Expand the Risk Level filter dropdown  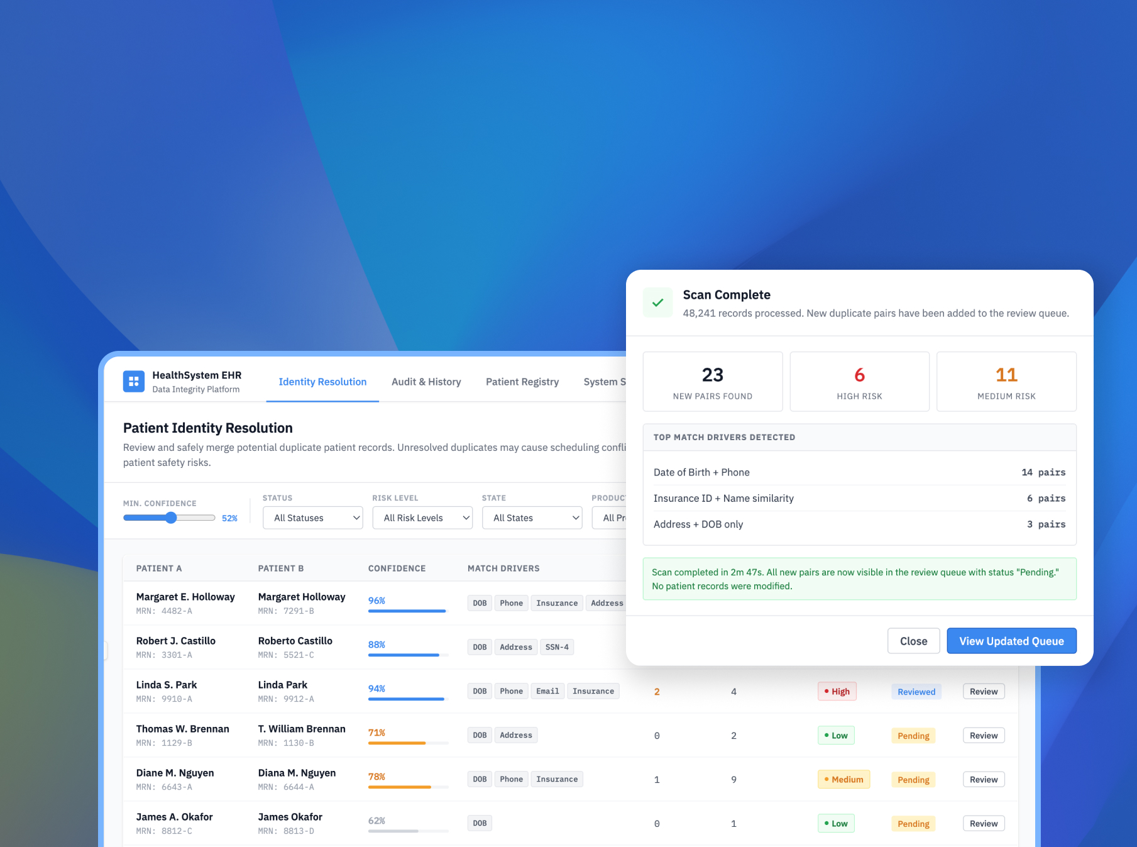pyautogui.click(x=422, y=518)
